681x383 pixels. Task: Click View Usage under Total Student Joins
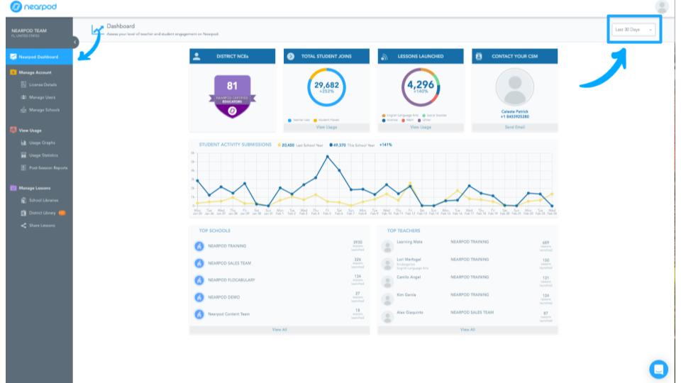pyautogui.click(x=326, y=127)
